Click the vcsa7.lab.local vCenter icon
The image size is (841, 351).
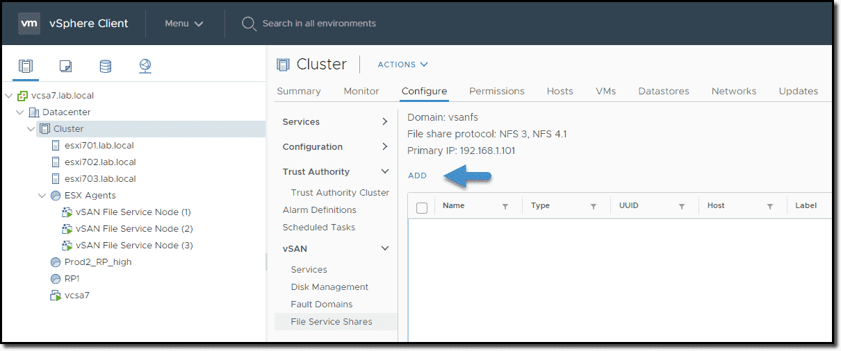[23, 96]
